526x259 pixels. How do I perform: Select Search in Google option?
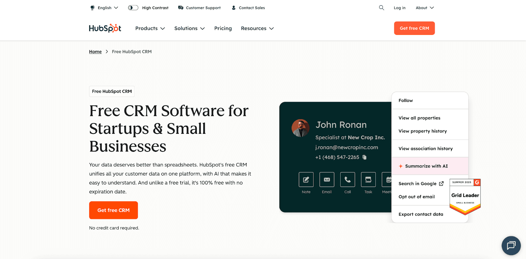[x=421, y=183]
